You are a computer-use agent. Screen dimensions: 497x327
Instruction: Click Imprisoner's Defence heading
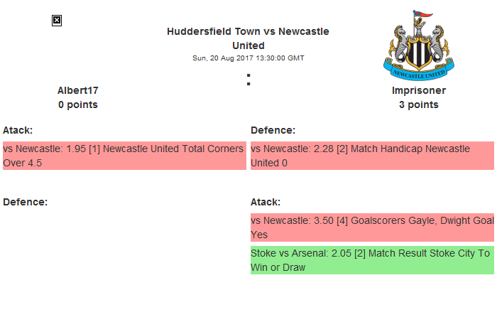click(273, 130)
